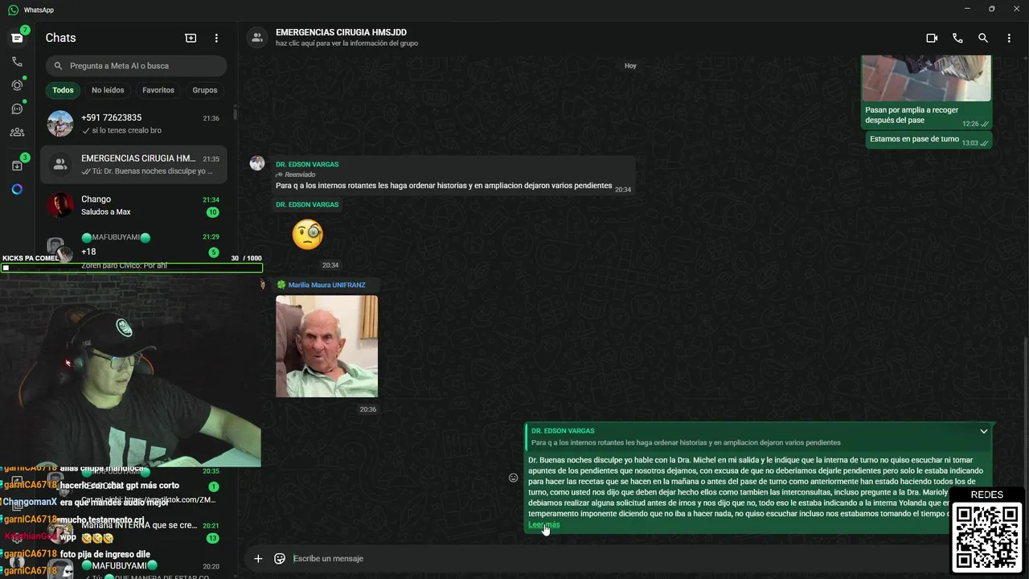Open EMERGENCIAS CIRUGIA HM... chat in list
The height and width of the screenshot is (579, 1029).
coord(133,164)
